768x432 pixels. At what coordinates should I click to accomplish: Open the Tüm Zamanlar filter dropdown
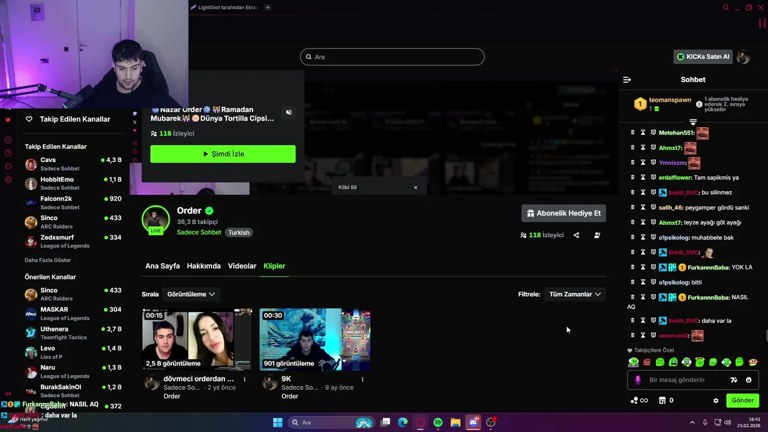pyautogui.click(x=575, y=294)
